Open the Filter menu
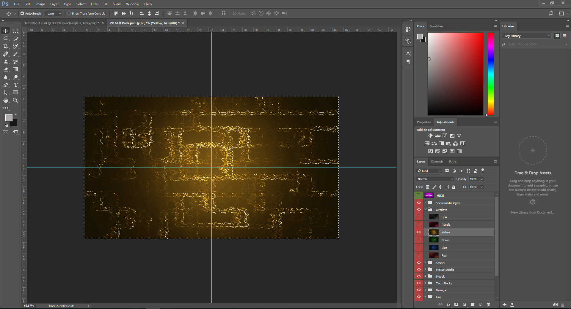Screen dimensions: 571x309 tap(95, 4)
